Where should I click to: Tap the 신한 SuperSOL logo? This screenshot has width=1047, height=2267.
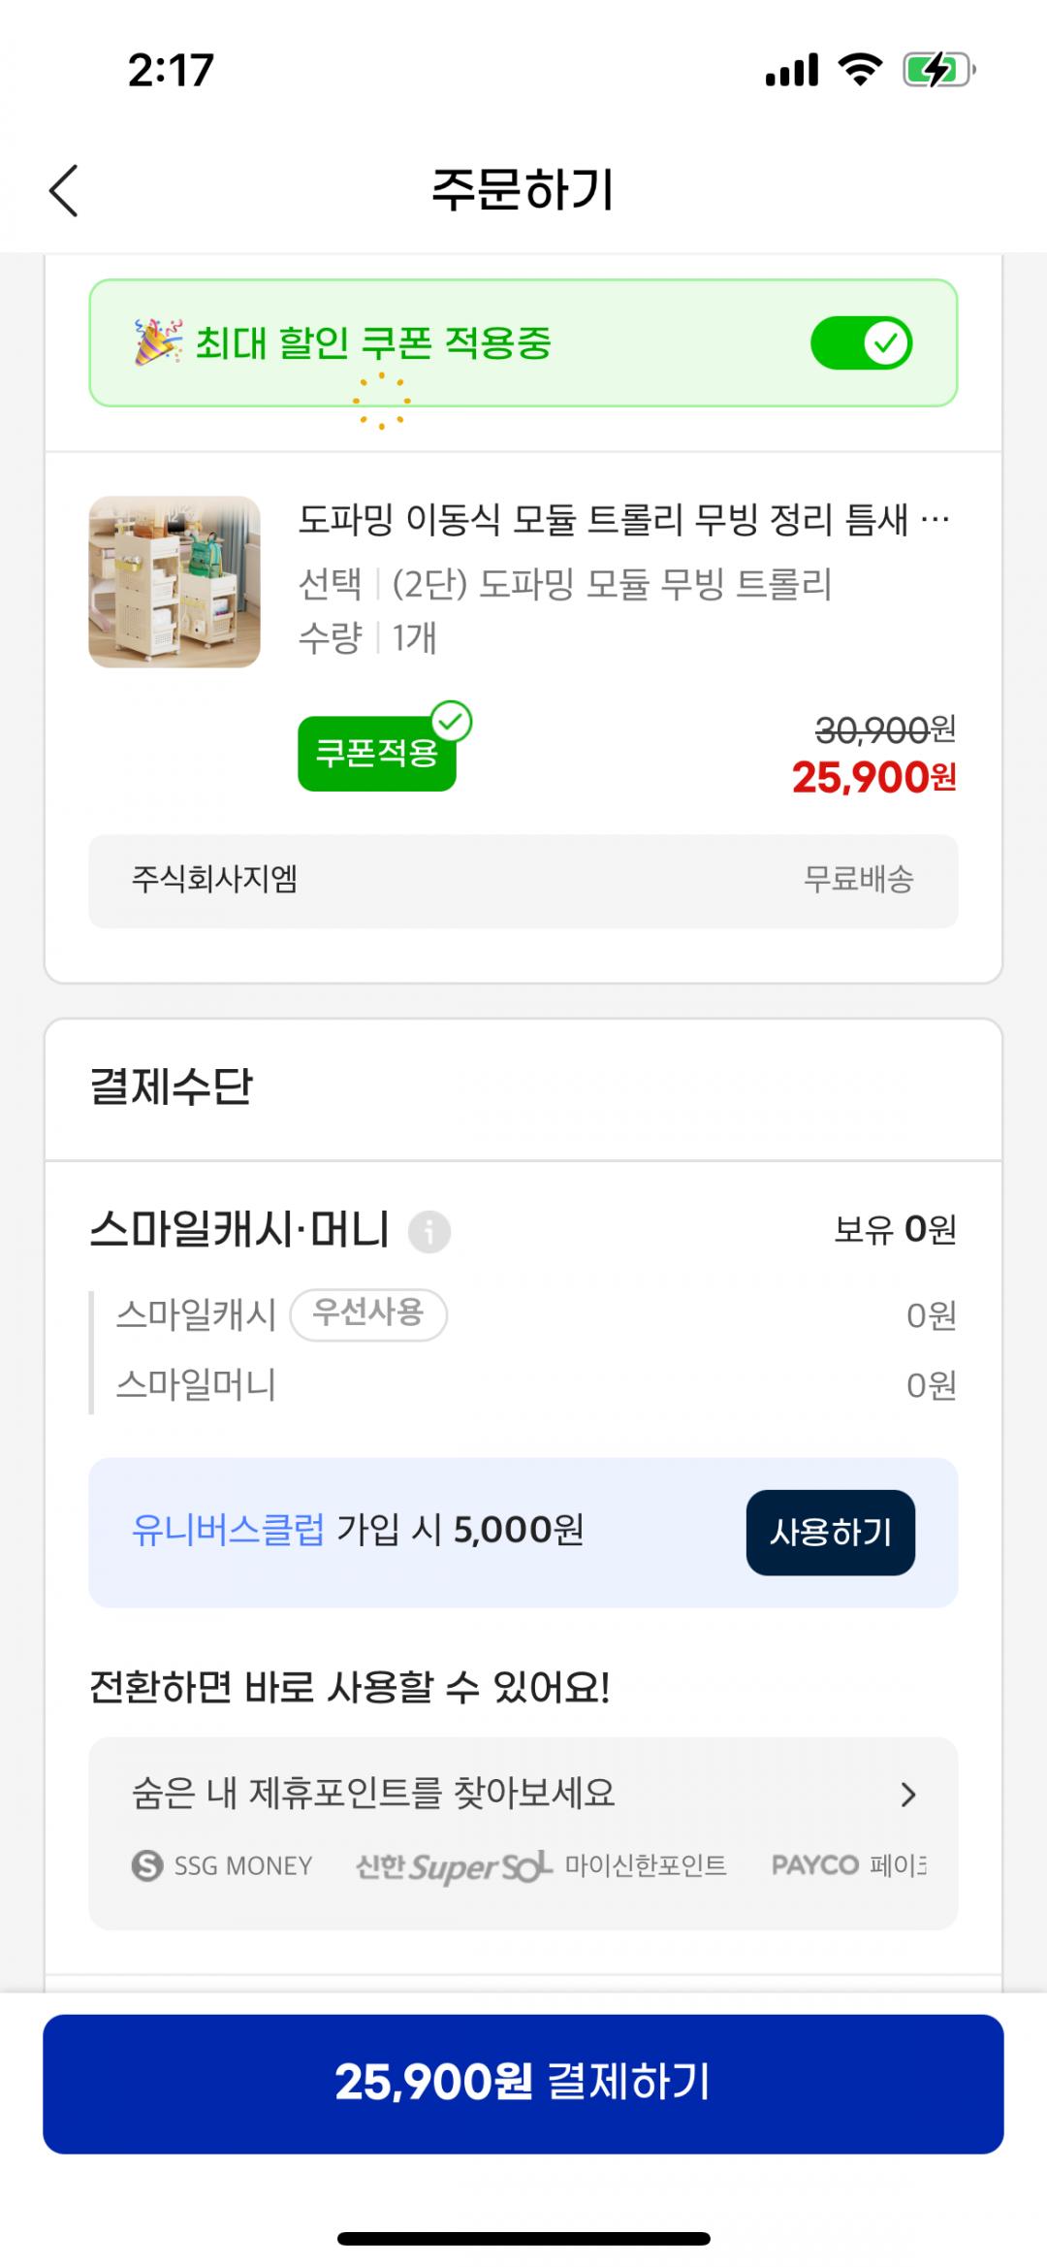tap(453, 1865)
